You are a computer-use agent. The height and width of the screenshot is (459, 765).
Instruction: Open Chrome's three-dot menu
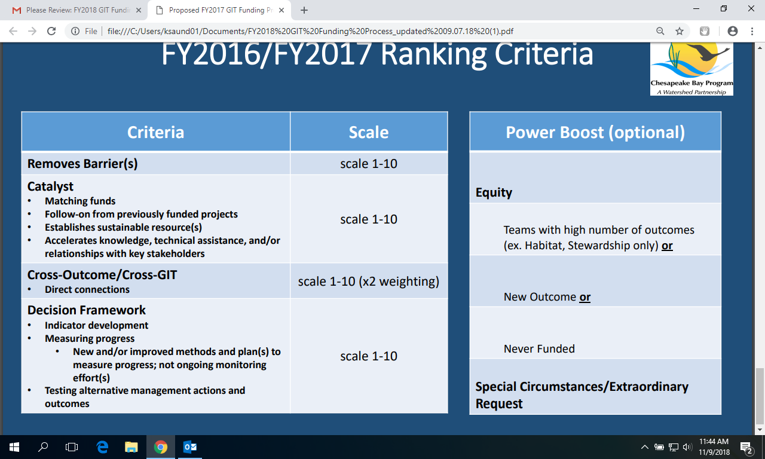click(752, 31)
